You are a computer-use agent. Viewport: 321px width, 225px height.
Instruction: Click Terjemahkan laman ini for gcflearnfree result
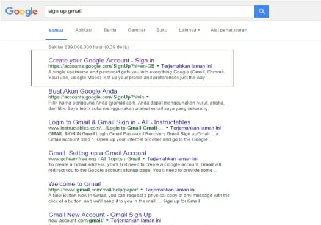(172, 159)
